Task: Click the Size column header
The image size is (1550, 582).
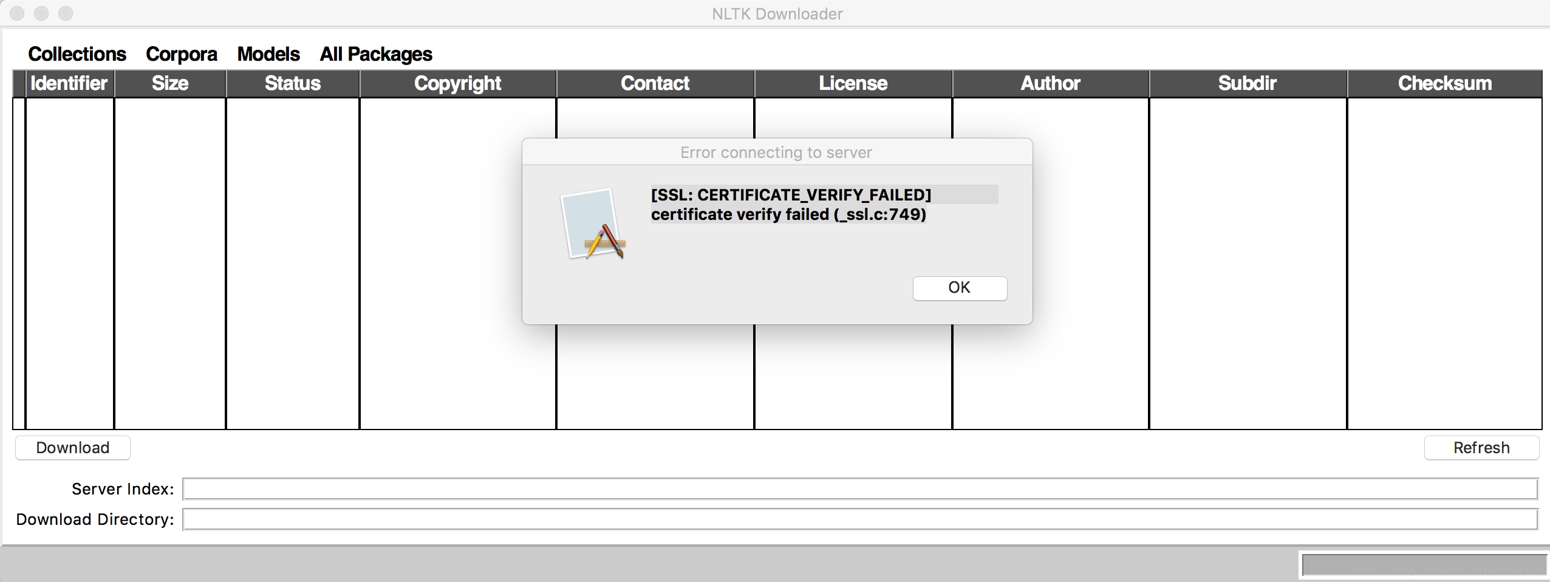Action: point(170,83)
